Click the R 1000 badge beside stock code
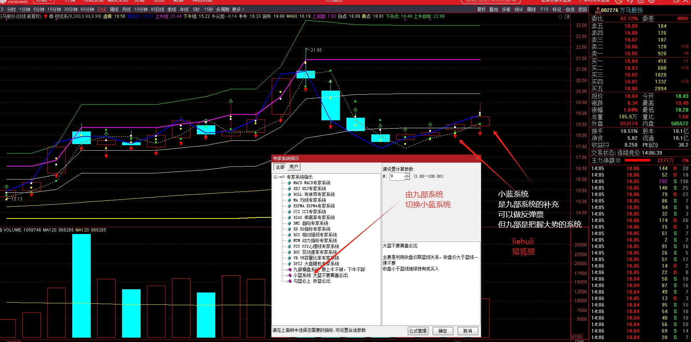691x342 pixels. coord(598,10)
